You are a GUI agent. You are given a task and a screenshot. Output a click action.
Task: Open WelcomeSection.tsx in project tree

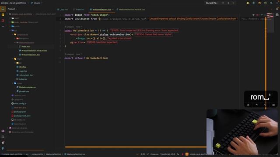[x=31, y=55]
